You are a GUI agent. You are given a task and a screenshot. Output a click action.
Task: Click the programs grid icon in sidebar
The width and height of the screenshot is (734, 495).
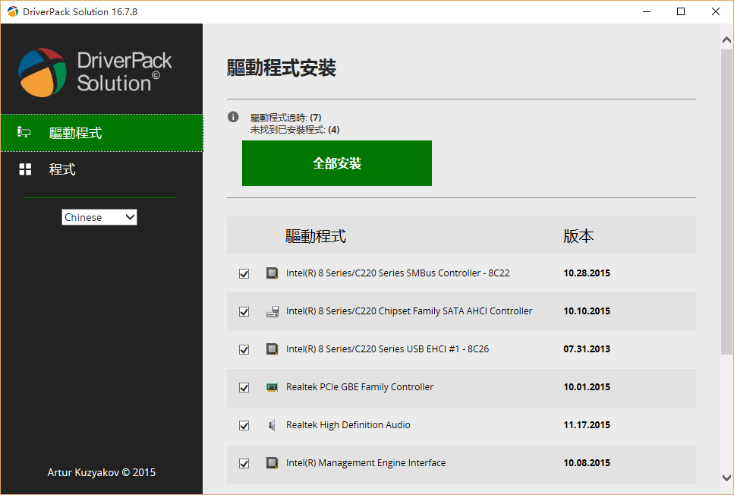[x=25, y=169]
